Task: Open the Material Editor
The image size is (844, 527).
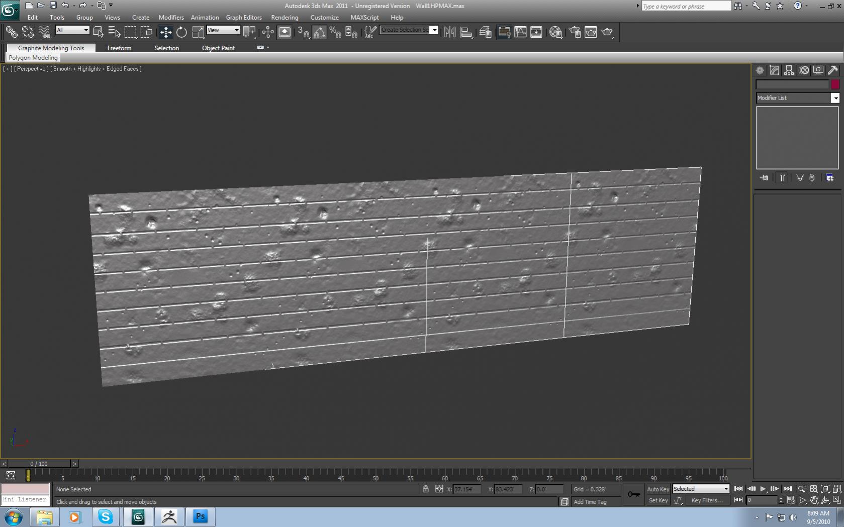Action: click(554, 32)
